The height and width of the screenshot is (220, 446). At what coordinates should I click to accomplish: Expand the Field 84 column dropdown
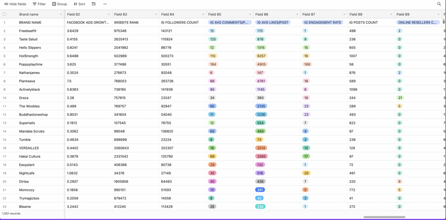point(203,14)
